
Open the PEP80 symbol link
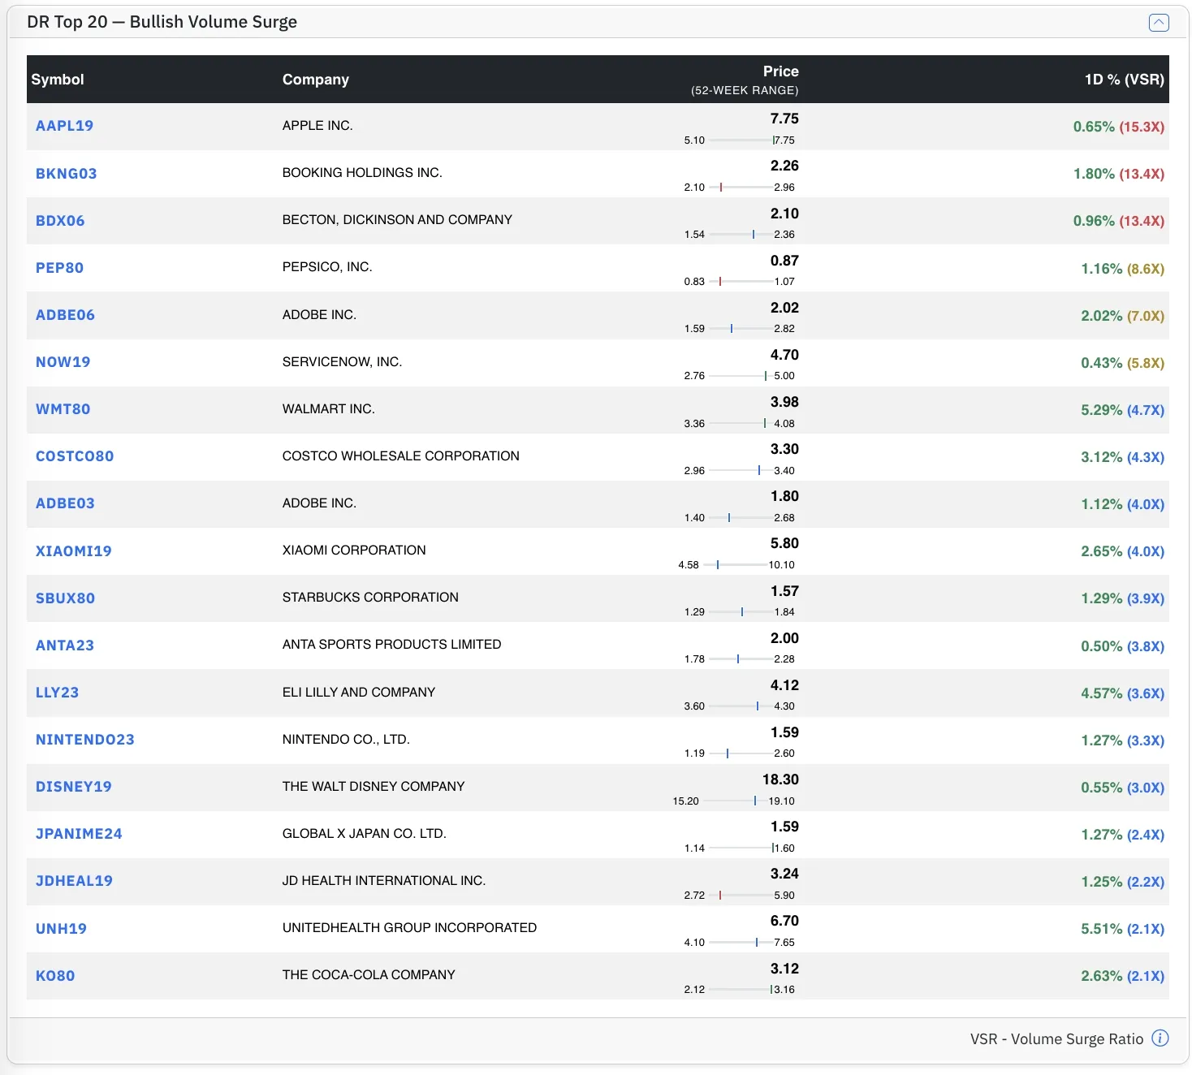point(60,267)
